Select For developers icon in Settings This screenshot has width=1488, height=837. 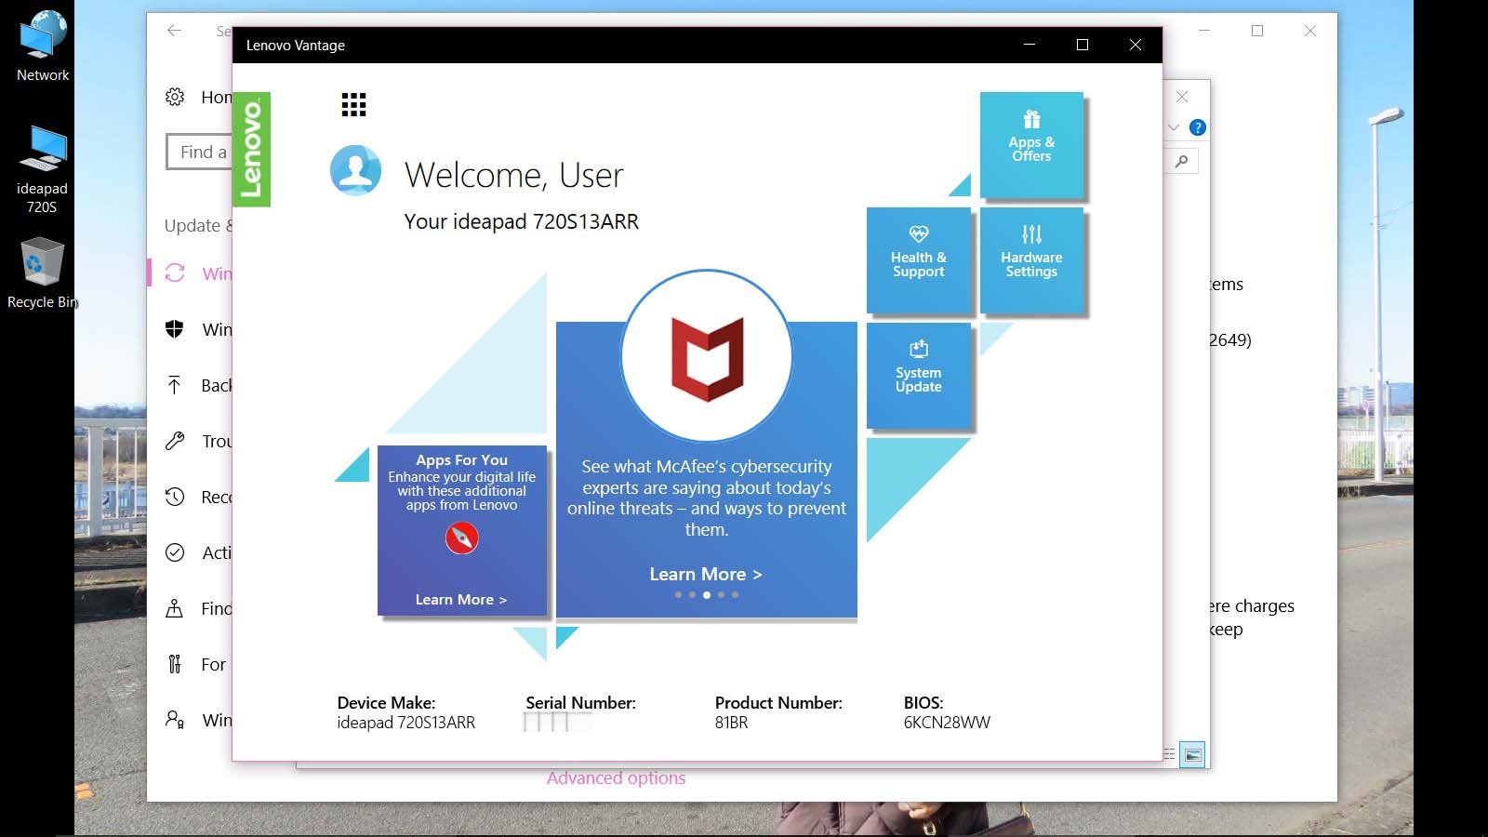(x=174, y=664)
